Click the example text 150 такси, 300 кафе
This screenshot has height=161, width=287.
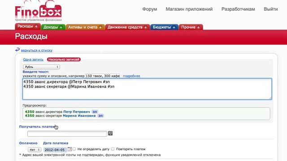pyautogui.click(x=103, y=76)
